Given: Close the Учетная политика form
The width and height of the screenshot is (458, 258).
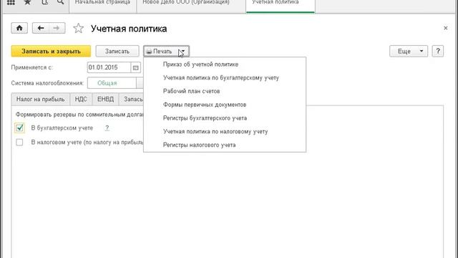Looking at the screenshot, I should (x=445, y=28).
